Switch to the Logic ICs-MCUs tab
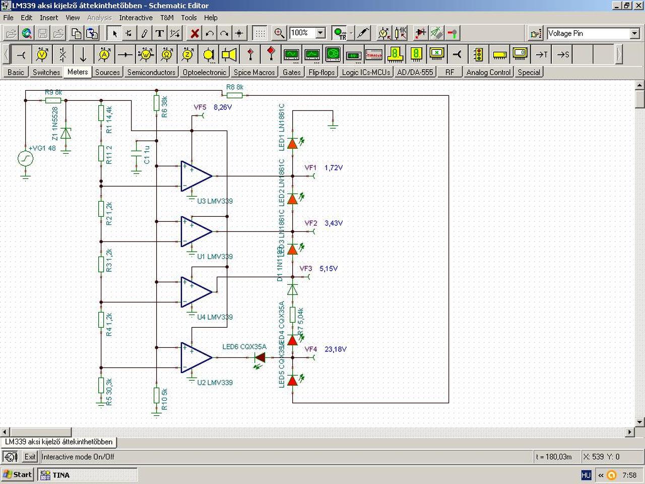This screenshot has width=645, height=484. pos(366,72)
